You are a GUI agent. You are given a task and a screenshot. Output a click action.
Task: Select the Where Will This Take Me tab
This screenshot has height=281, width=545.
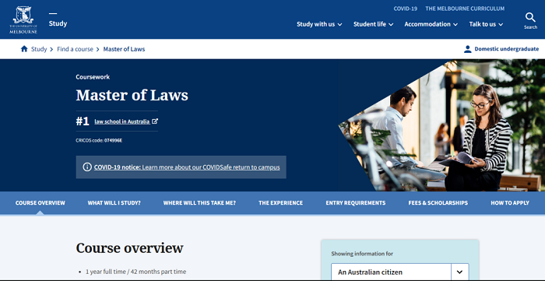tap(199, 203)
